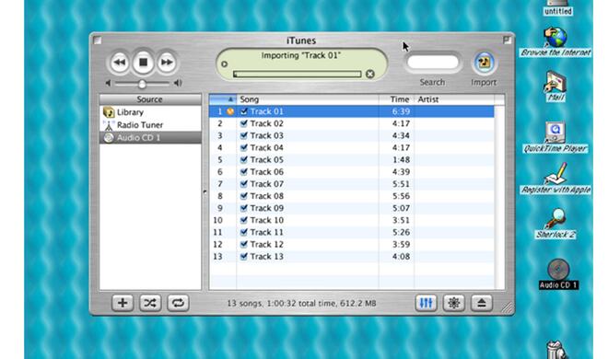Viewport: 608px width, 359px height.
Task: Click the Import CD button
Action: tap(484, 63)
